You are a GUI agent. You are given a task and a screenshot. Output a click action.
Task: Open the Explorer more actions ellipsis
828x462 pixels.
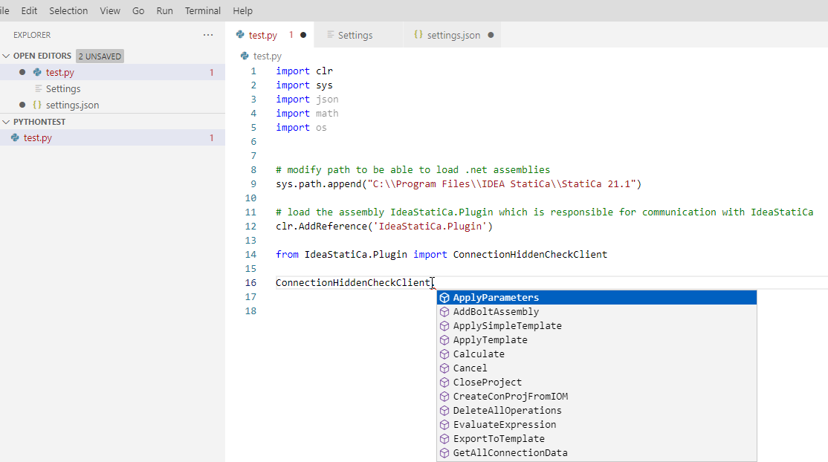click(208, 35)
